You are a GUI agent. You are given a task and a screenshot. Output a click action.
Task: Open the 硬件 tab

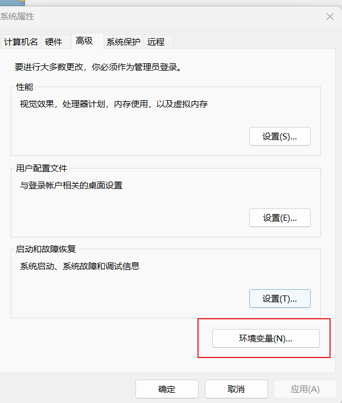click(x=53, y=42)
